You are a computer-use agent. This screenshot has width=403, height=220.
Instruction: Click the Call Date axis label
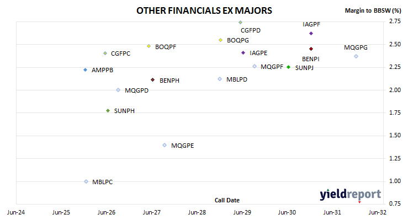click(x=227, y=200)
